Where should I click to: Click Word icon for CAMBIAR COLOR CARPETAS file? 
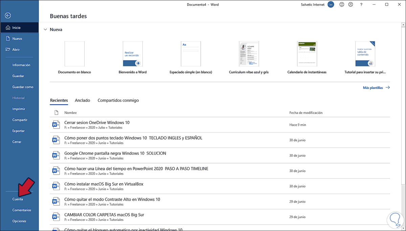click(55, 217)
